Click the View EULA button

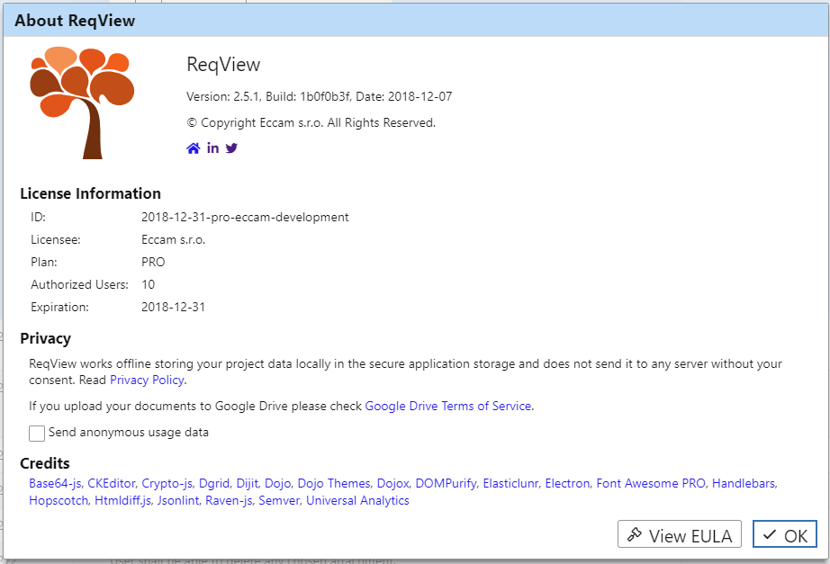[x=679, y=533]
